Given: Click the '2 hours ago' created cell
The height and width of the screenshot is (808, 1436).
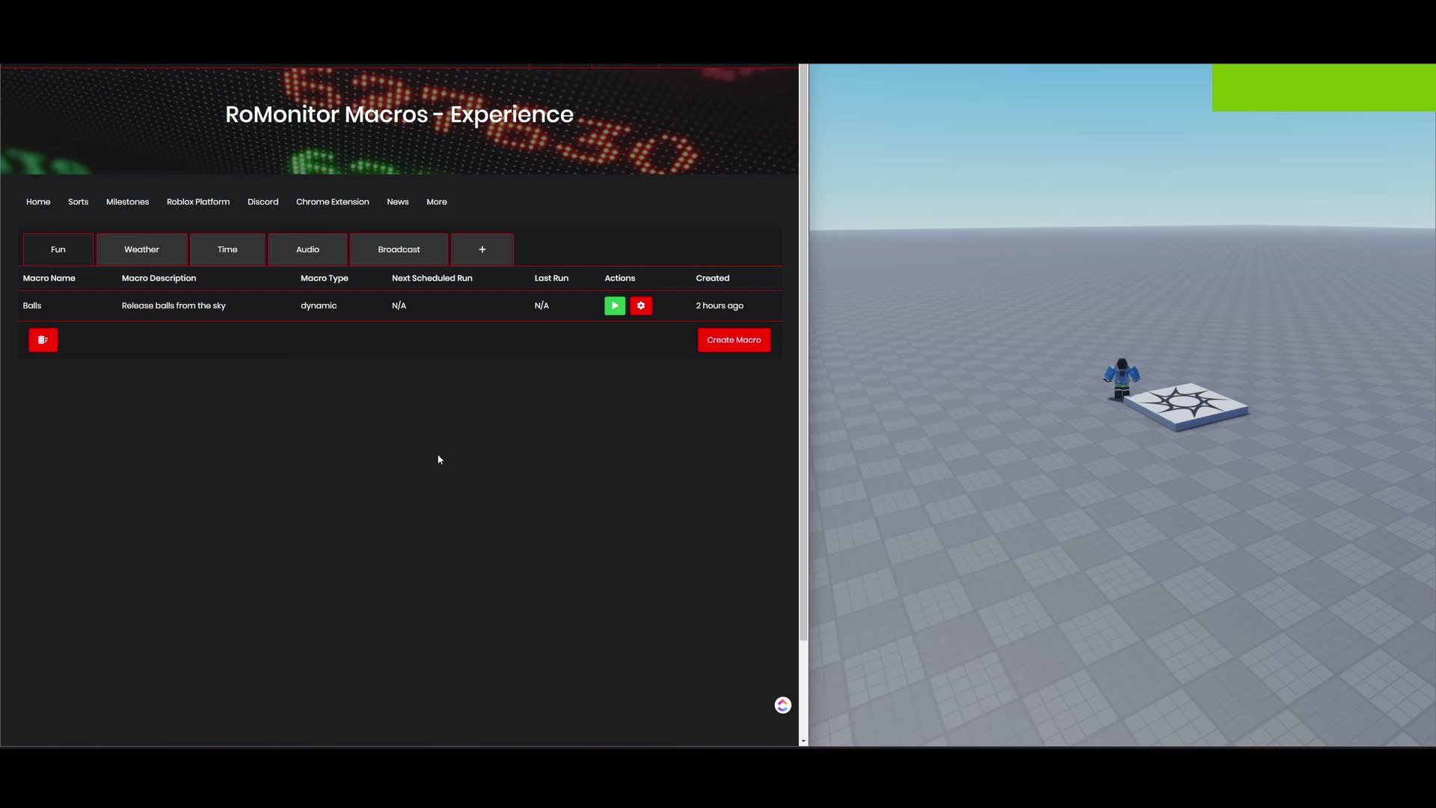Looking at the screenshot, I should point(719,306).
